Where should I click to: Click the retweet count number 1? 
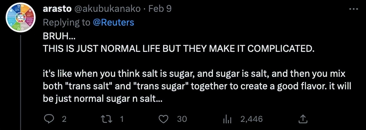click(x=122, y=119)
